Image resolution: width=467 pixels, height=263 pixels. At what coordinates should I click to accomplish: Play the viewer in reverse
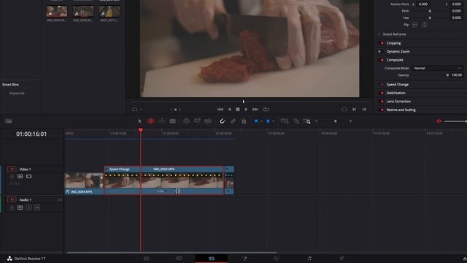[x=229, y=110]
